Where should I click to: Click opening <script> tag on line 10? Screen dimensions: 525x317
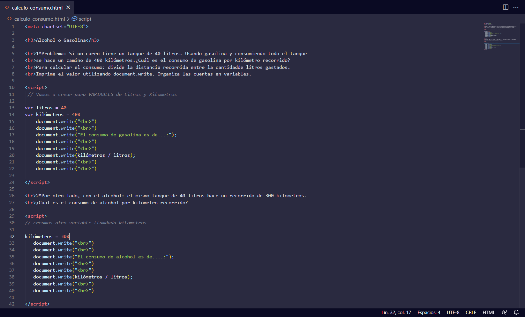[36, 87]
